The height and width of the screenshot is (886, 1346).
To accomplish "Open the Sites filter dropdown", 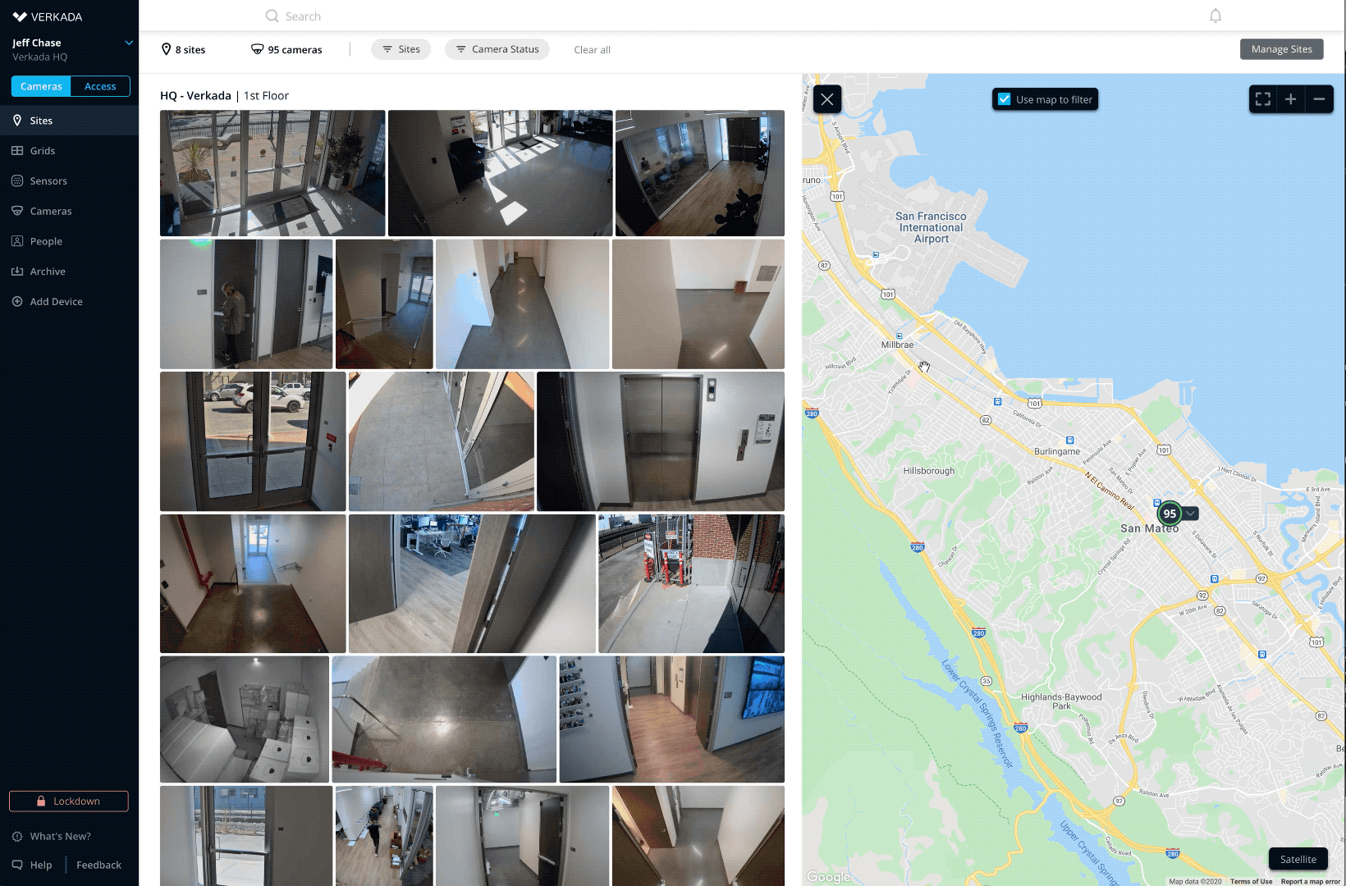I will [401, 49].
